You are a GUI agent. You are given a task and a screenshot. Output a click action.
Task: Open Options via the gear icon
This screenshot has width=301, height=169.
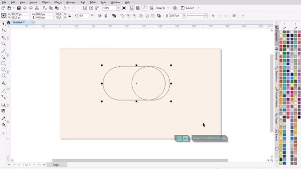tap(175, 8)
